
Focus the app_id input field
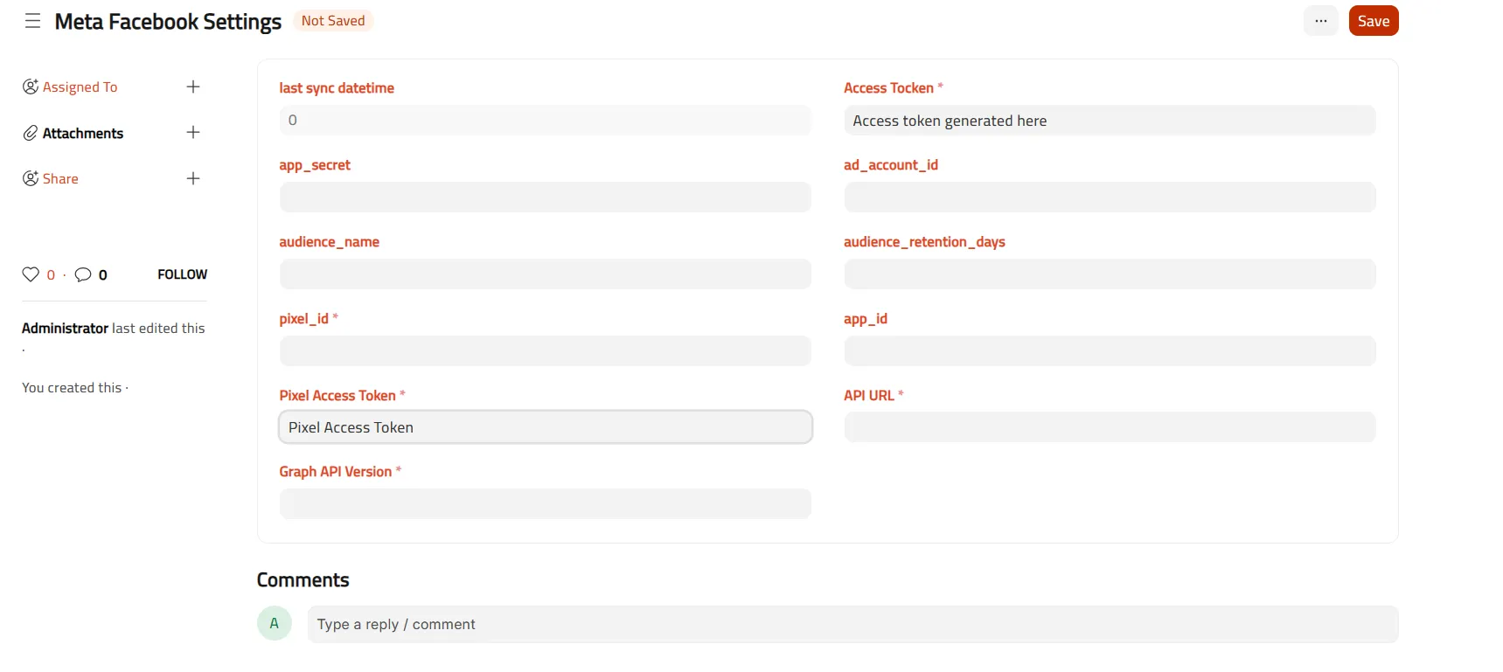[1110, 350]
